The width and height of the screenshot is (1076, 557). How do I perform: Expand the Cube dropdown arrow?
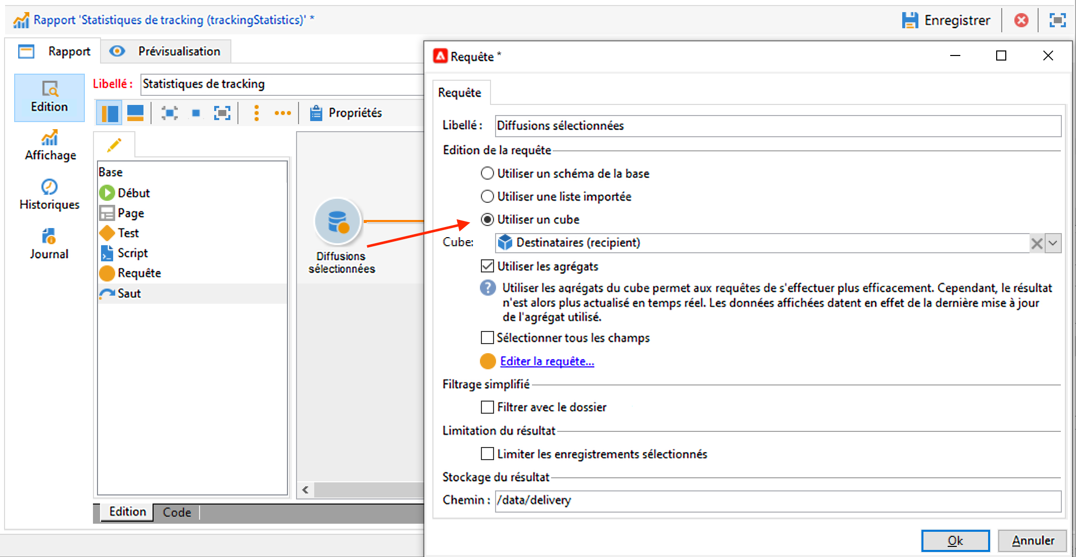tap(1053, 243)
